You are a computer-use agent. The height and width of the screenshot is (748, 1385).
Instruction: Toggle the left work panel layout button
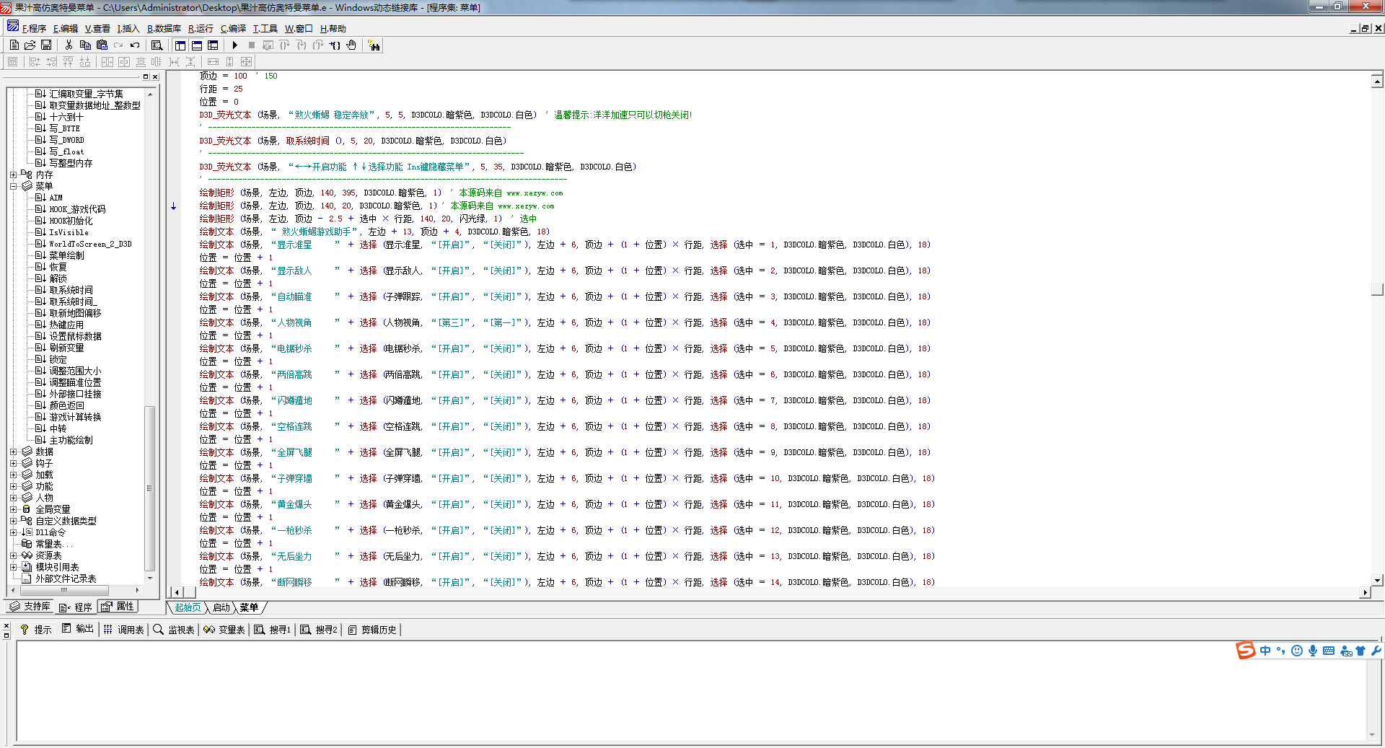pyautogui.click(x=180, y=45)
